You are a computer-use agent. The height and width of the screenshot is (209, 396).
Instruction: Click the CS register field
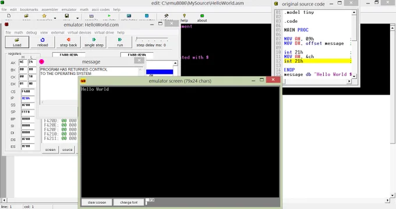(x=27, y=92)
